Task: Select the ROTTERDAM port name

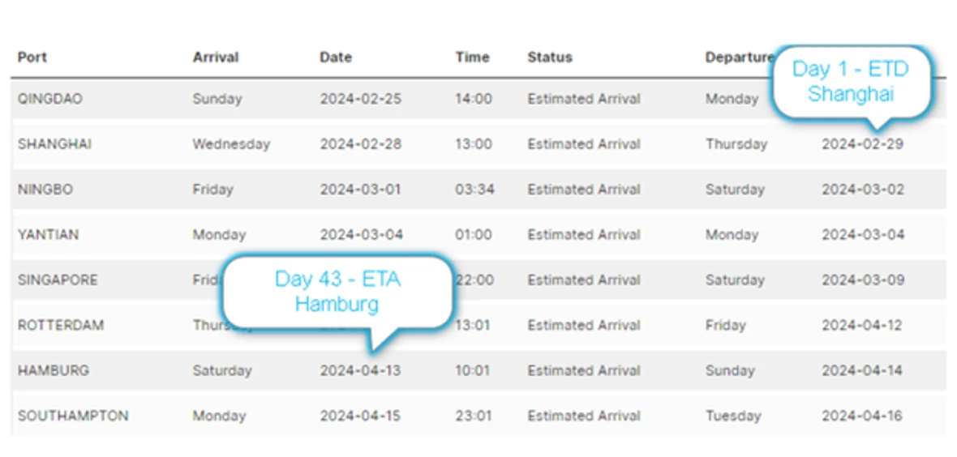Action: 61,326
